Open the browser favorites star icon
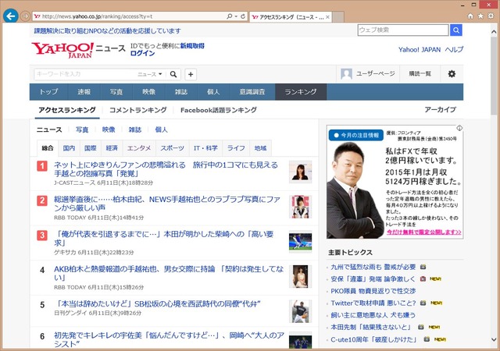 coord(480,16)
